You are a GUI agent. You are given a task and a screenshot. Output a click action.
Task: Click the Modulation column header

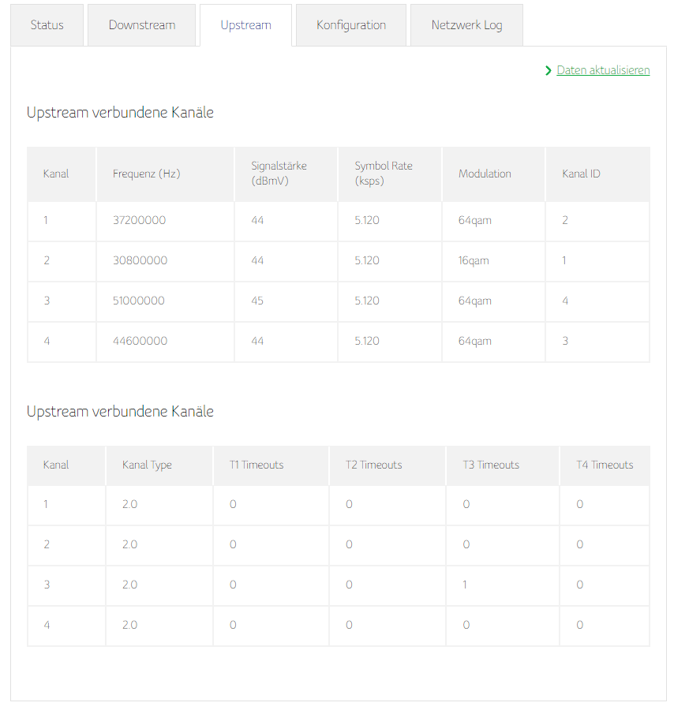click(493, 174)
